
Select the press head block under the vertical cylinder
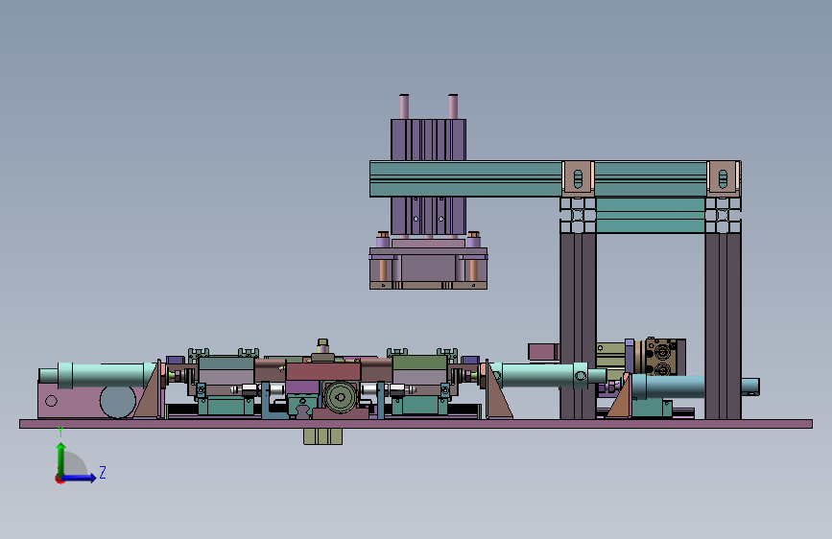(428, 269)
